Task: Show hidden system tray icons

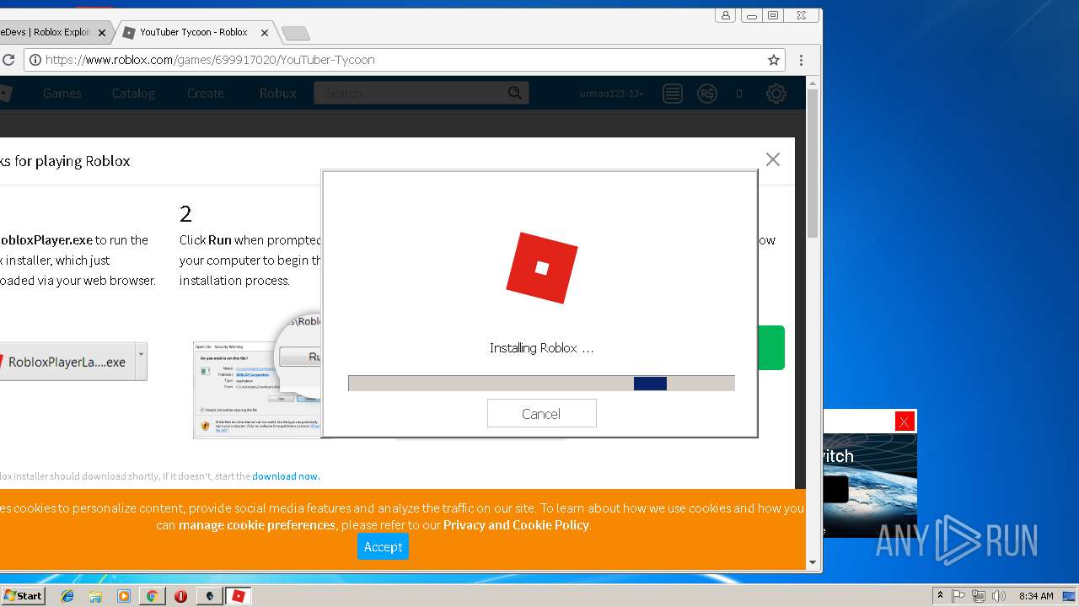Action: coord(940,596)
